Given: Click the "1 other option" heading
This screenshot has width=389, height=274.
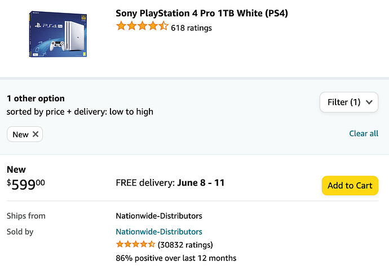Looking at the screenshot, I should tap(36, 98).
